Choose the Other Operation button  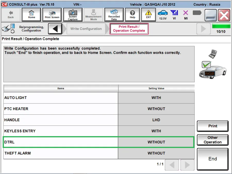[212, 140]
